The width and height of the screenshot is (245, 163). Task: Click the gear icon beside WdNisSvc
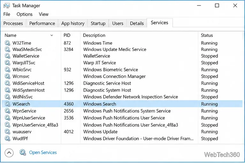pos(7,97)
